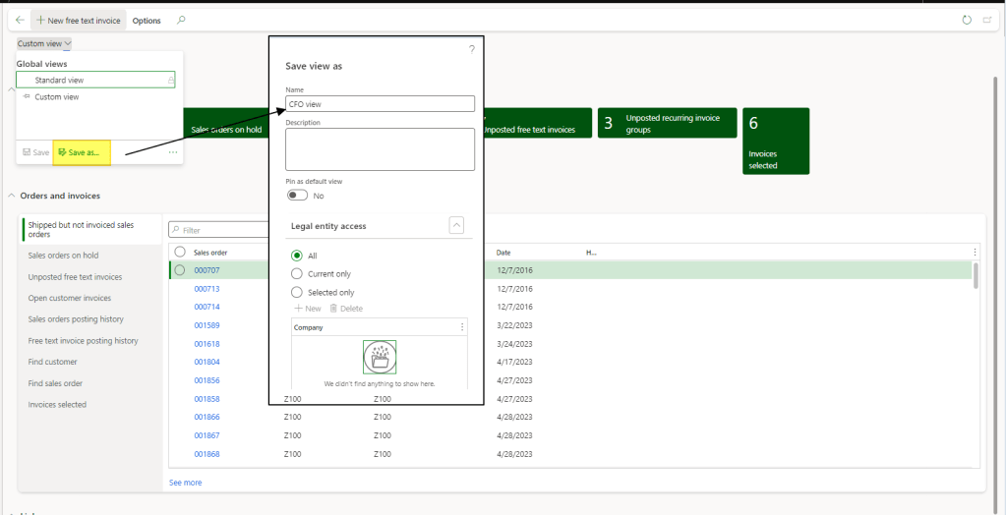
Task: Select the Current only radio button
Action: pos(297,274)
